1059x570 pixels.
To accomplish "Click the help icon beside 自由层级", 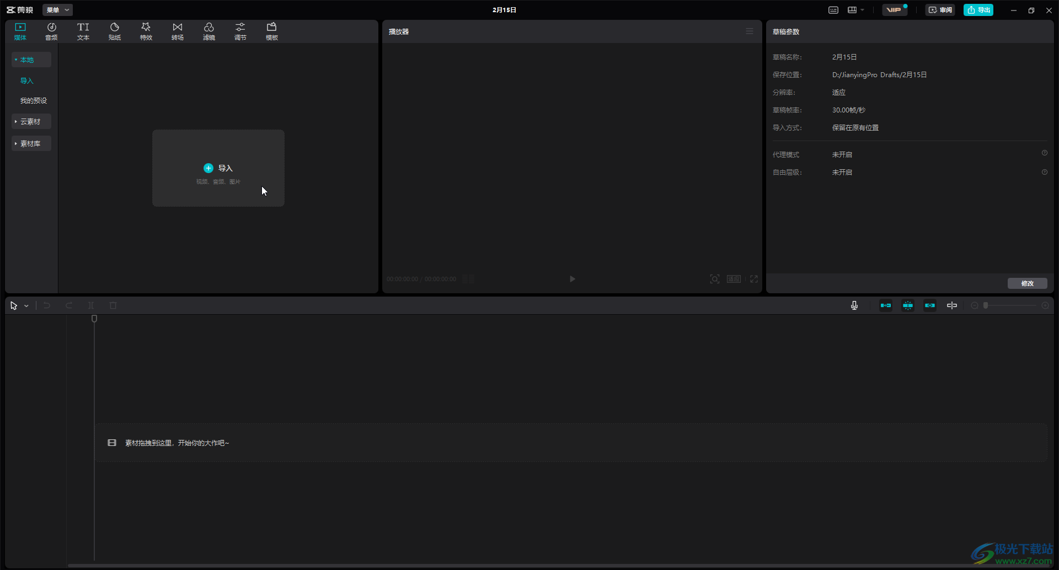I will coord(1045,172).
